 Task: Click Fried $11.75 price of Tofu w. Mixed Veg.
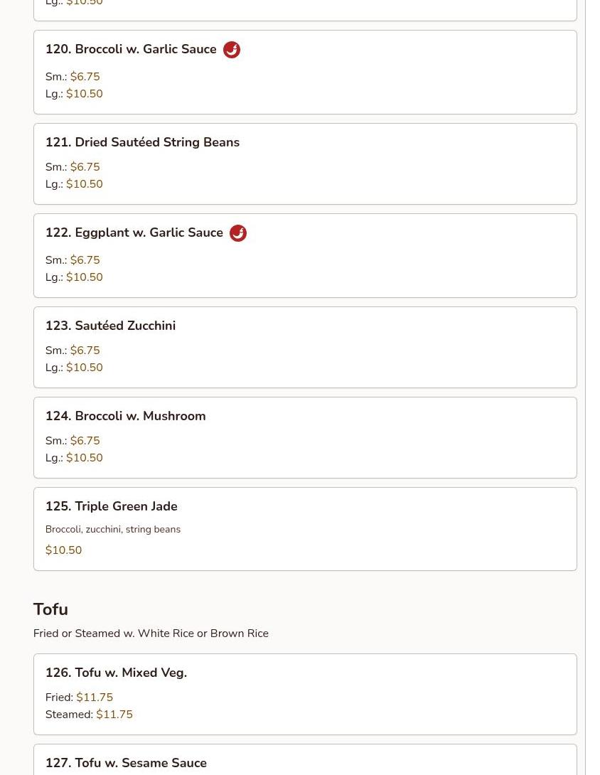pos(94,697)
